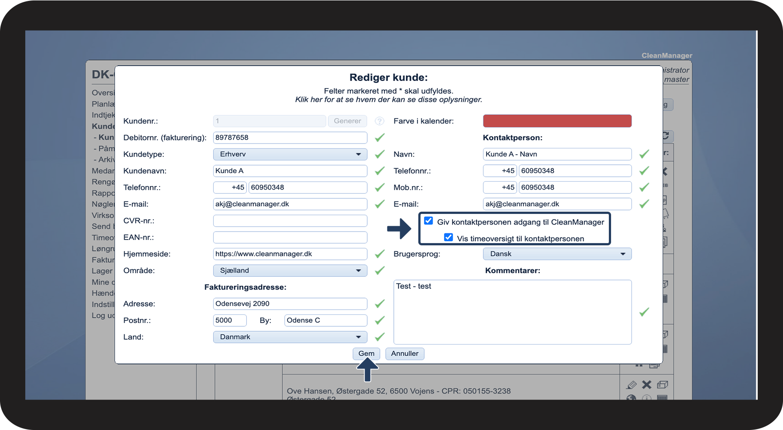The width and height of the screenshot is (783, 430).
Task: Cancel editing with the Annuller button
Action: point(405,353)
